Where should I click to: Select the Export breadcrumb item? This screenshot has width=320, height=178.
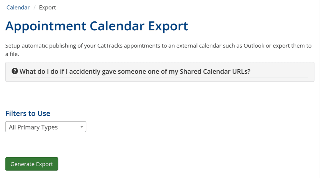point(47,7)
